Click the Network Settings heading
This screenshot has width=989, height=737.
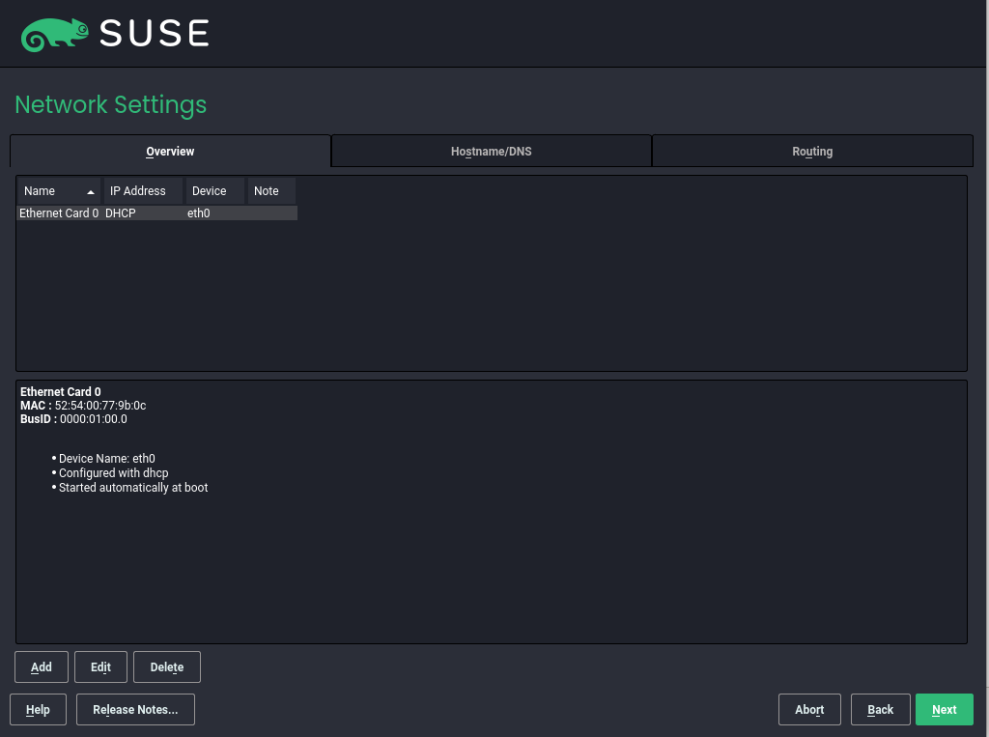click(110, 104)
